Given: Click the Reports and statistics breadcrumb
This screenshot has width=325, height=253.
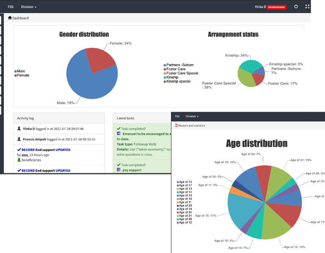Looking at the screenshot, I should [x=192, y=126].
